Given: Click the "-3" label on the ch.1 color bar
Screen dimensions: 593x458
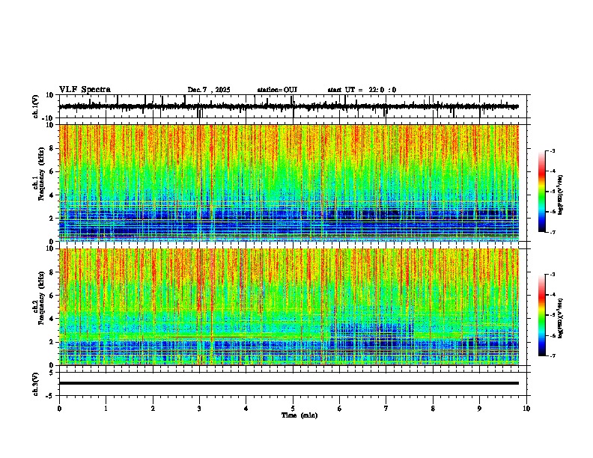Looking at the screenshot, I should click(x=552, y=151).
